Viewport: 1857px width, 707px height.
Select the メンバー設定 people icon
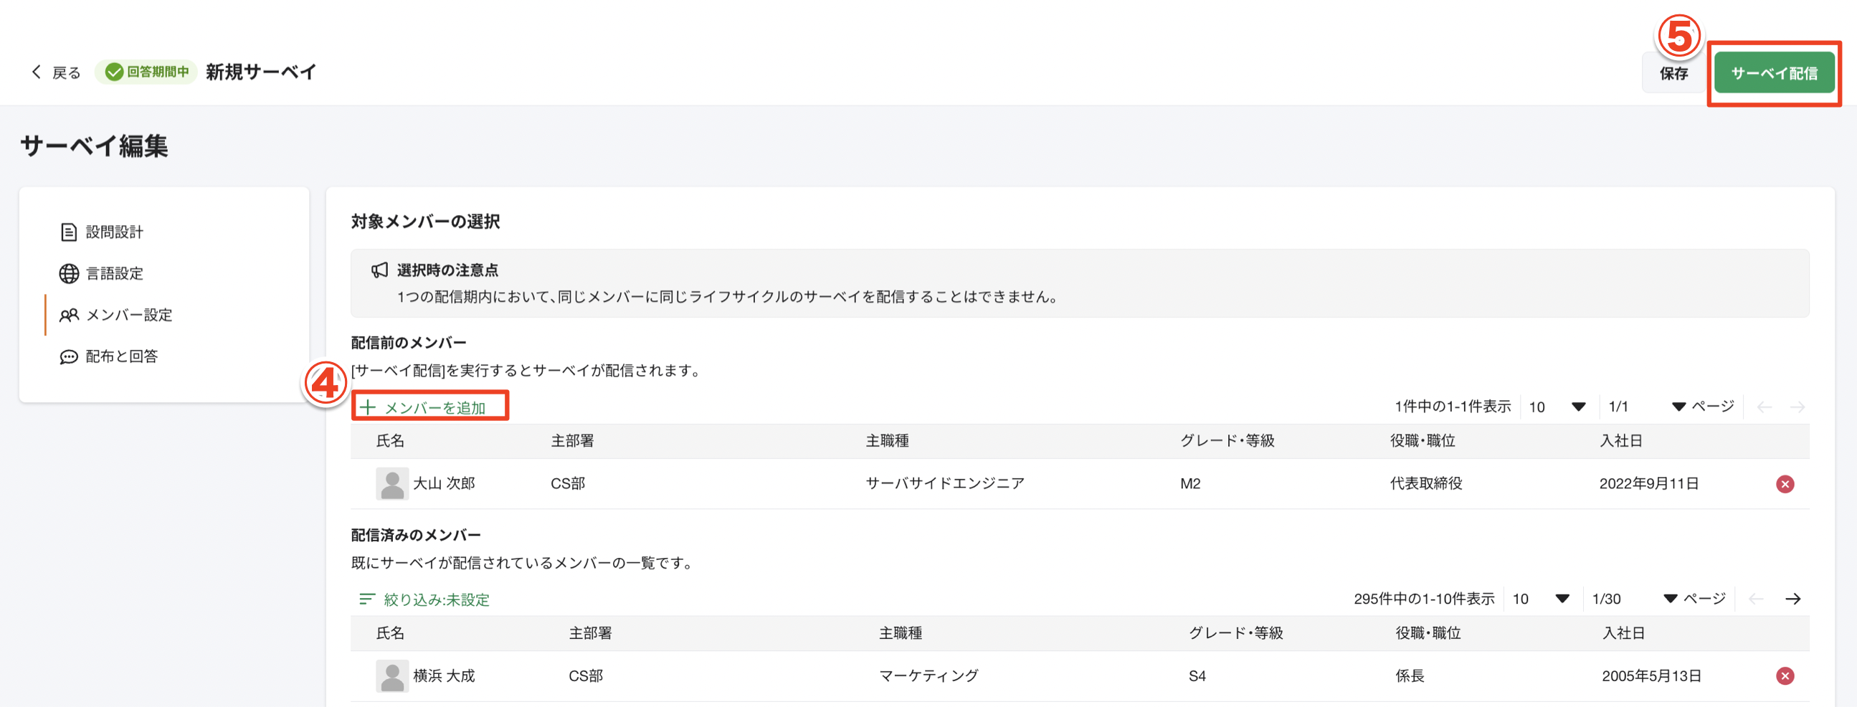(68, 315)
